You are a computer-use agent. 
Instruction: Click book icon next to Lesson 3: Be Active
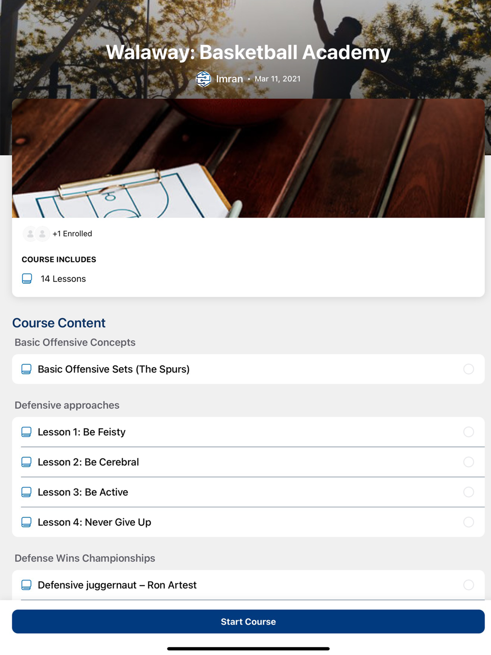(x=27, y=492)
